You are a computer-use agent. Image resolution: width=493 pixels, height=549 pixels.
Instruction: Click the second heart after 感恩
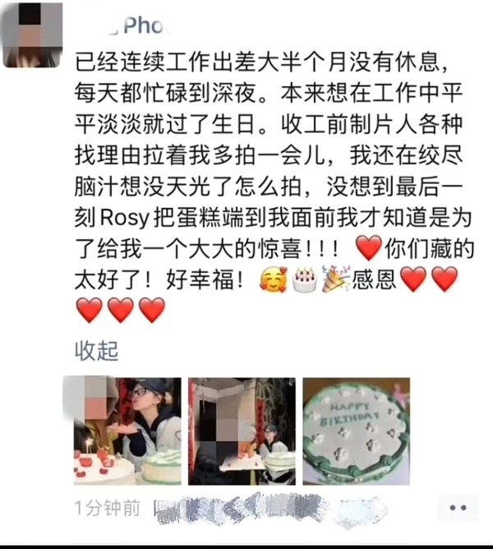tap(445, 279)
